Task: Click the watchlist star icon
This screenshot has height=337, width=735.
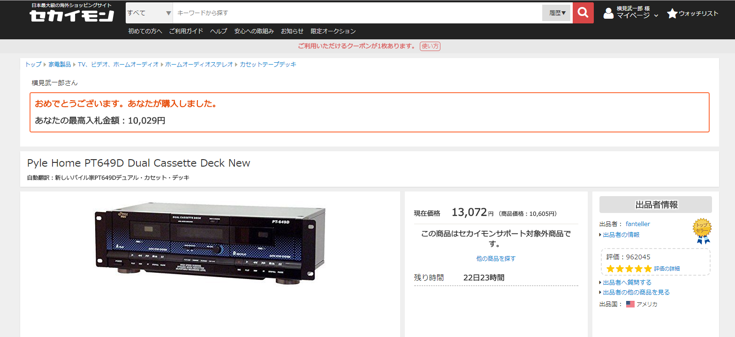Action: (672, 14)
